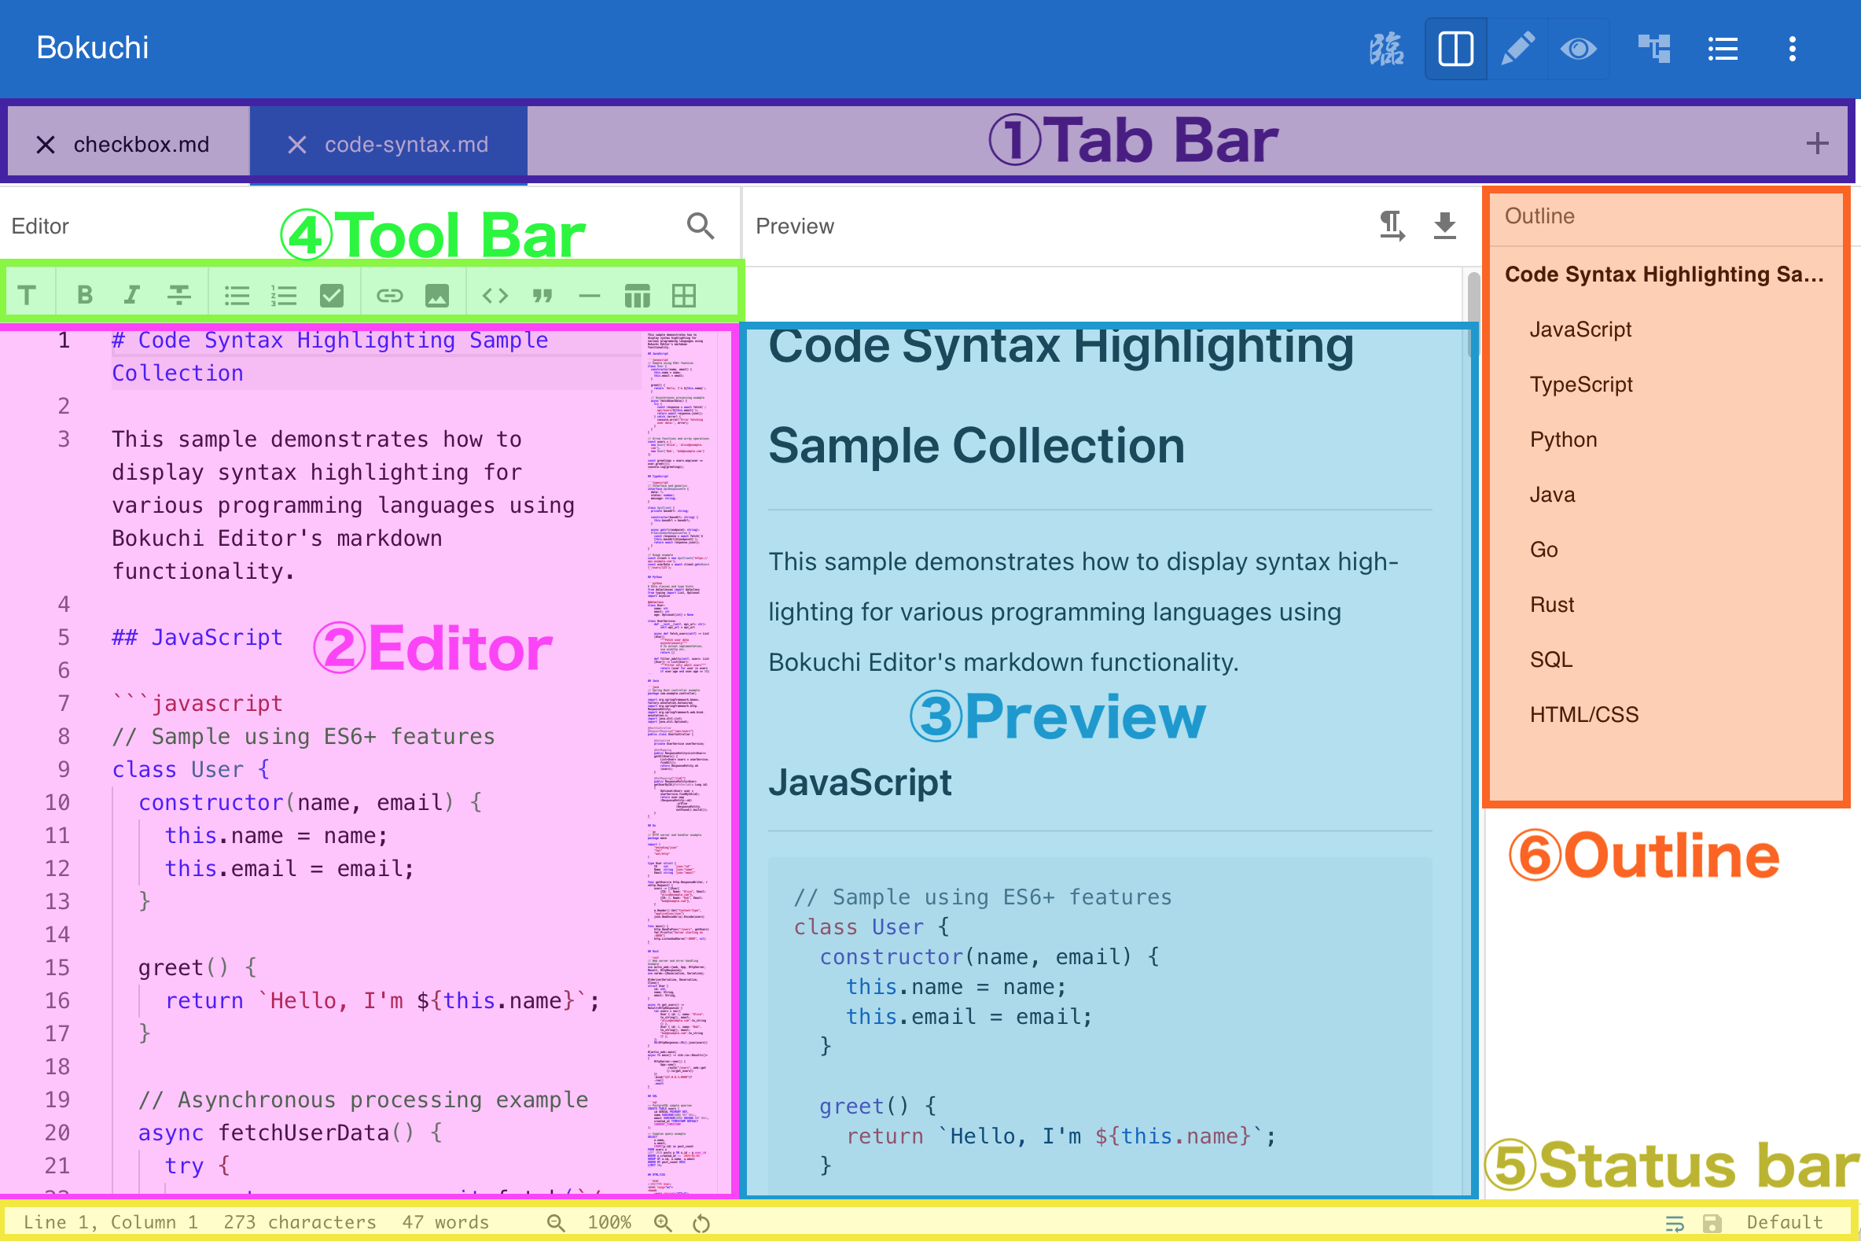
Task: Click the save icon in the status bar
Action: click(1712, 1223)
